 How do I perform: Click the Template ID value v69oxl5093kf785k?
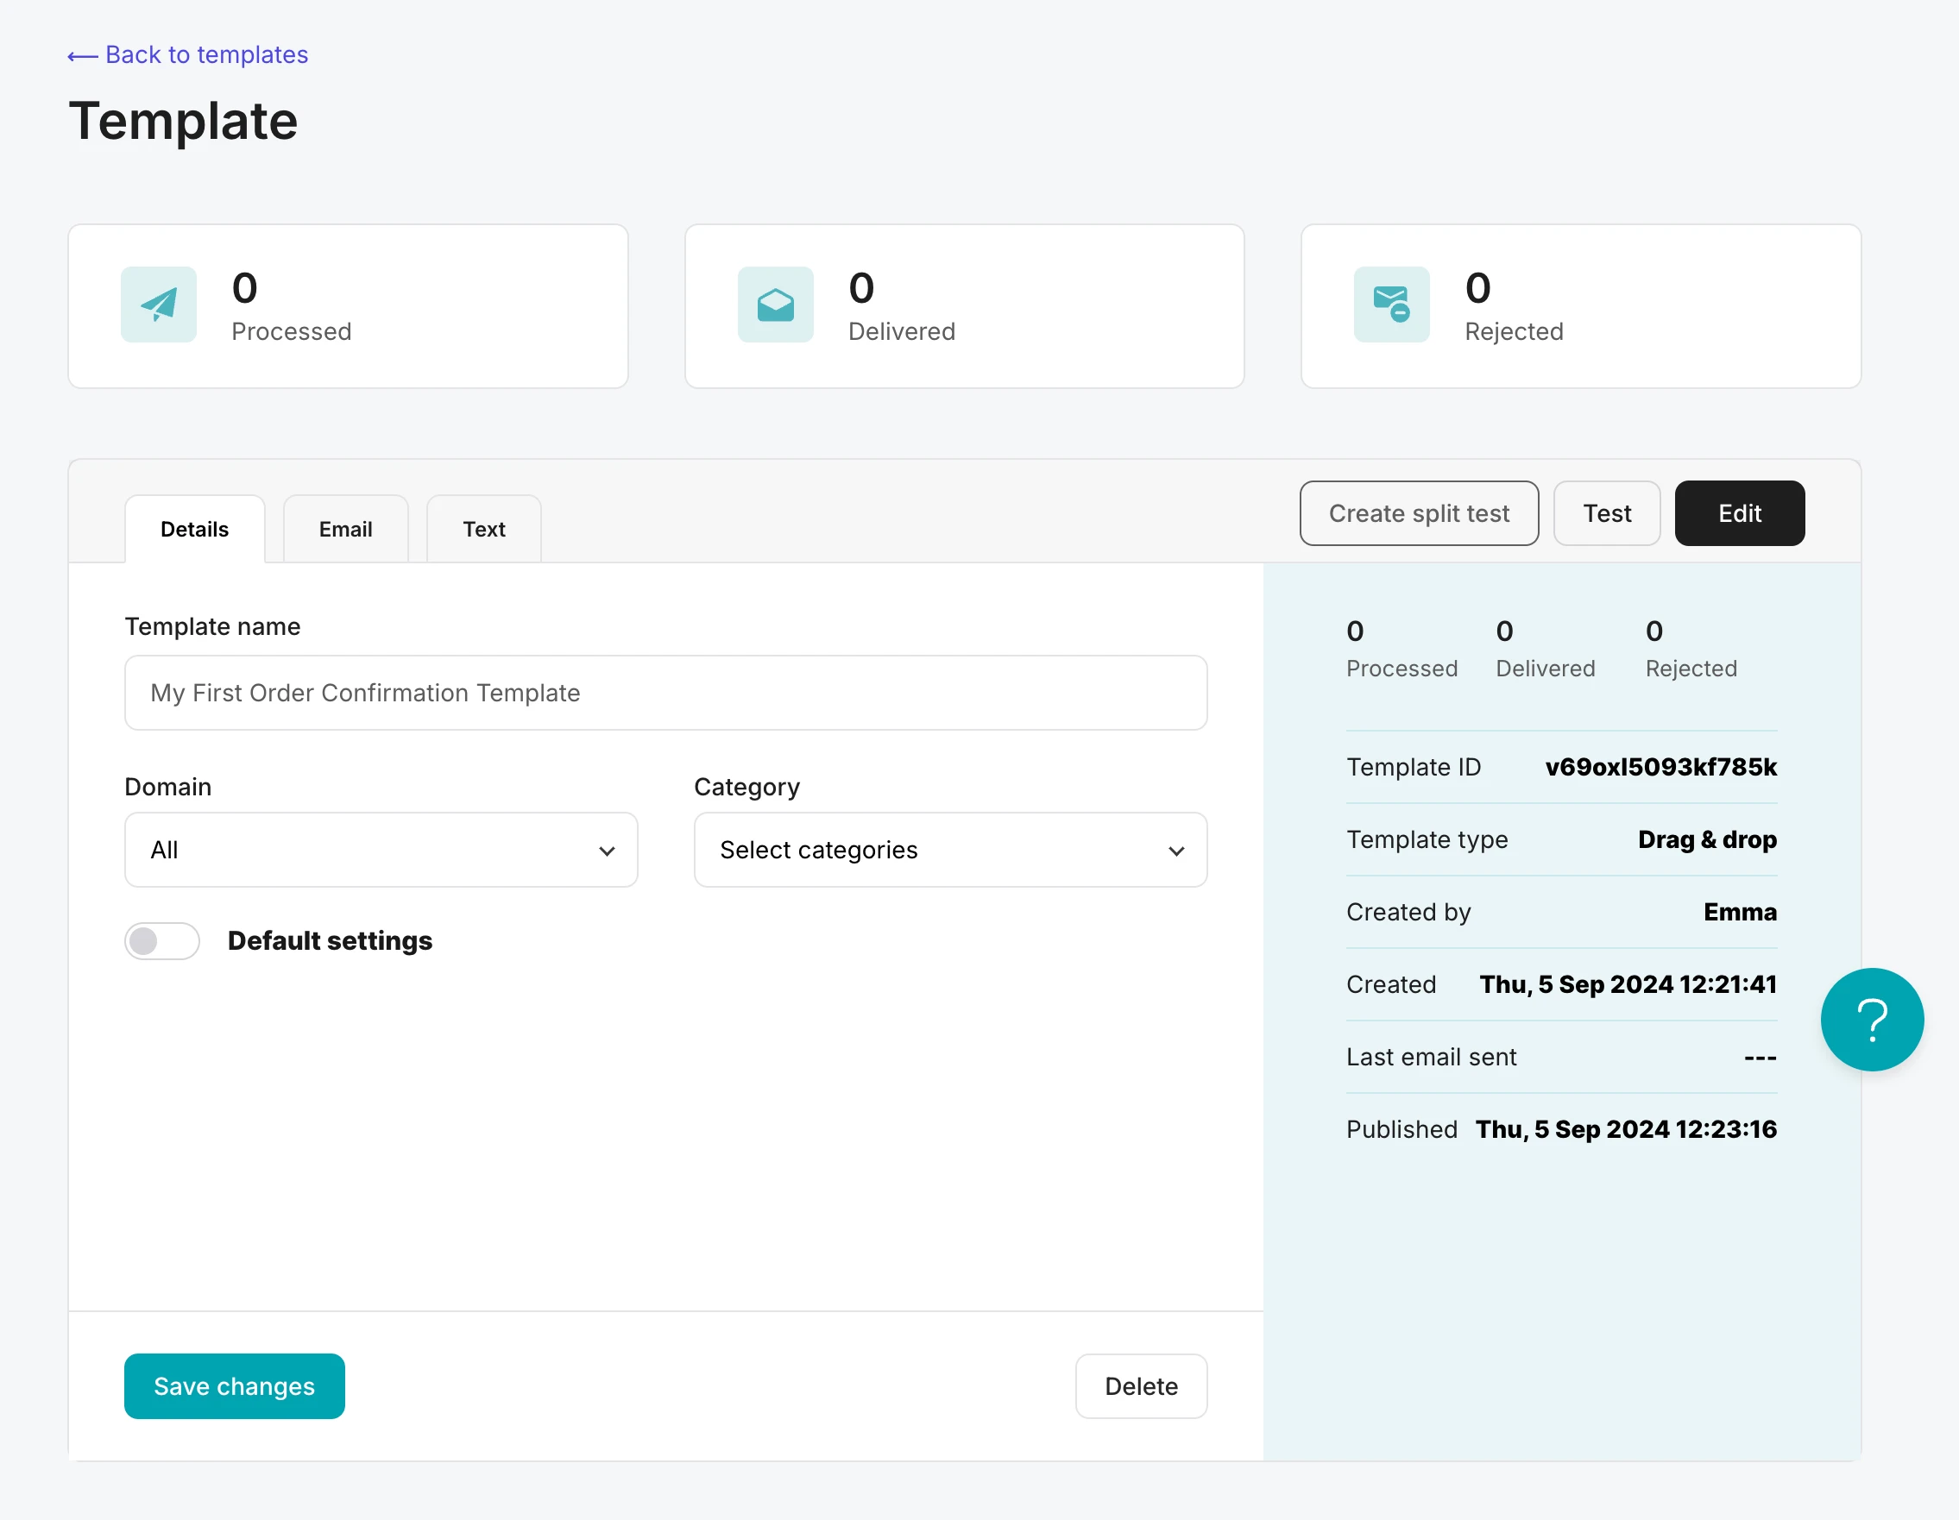[1660, 767]
